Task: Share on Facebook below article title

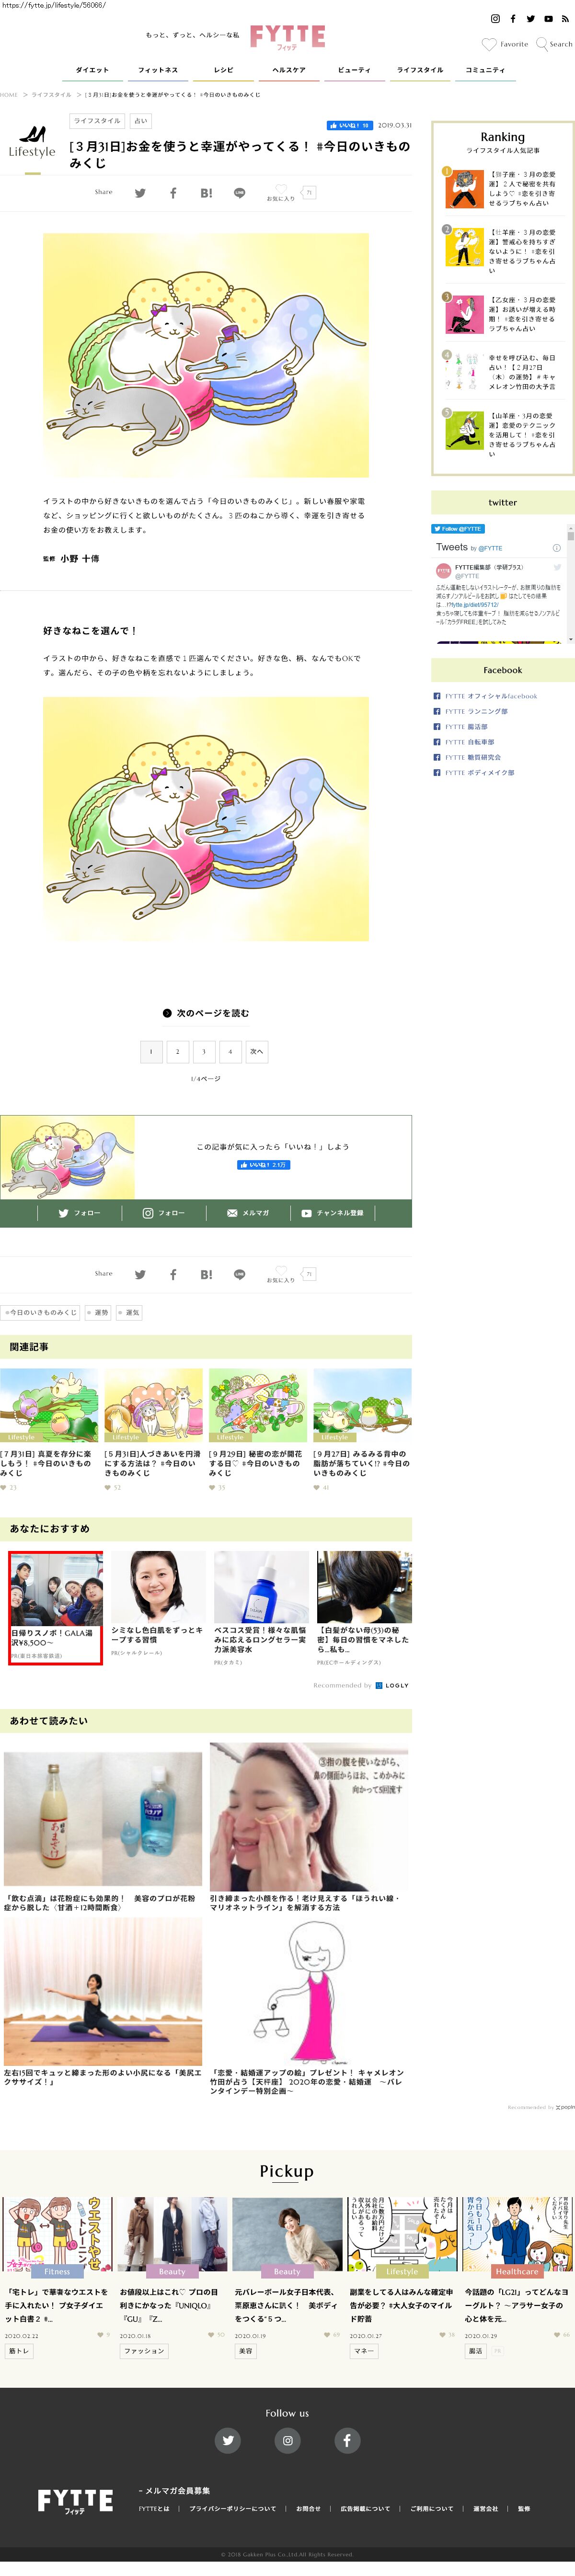Action: [x=173, y=193]
